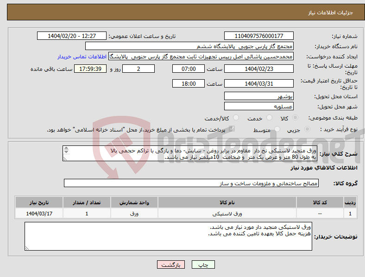Select the کالا radio button
Image resolution: width=365 pixels, height=277 pixels.
295,118
